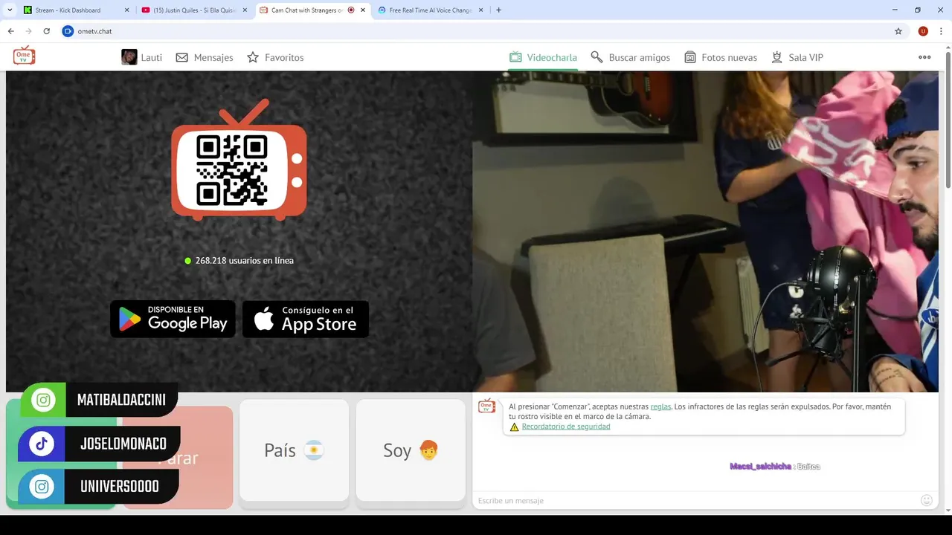The width and height of the screenshot is (952, 535).
Task: Click the Macsi_salchicha chat username
Action: [761, 467]
